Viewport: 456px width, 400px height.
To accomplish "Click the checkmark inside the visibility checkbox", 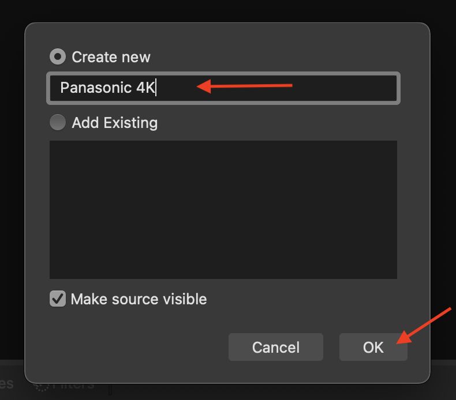I will [x=58, y=299].
